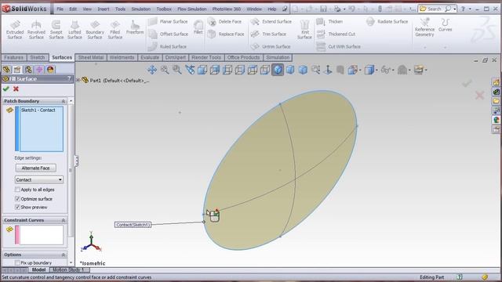Click the Thickened Cut command
The image size is (502, 282).
click(336, 34)
